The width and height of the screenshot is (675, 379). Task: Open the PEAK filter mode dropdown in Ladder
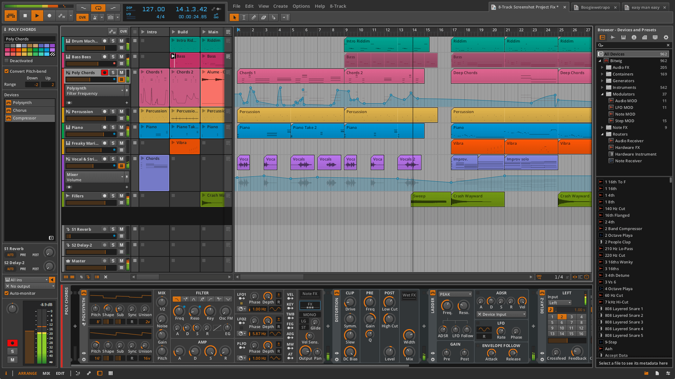pyautogui.click(x=455, y=294)
